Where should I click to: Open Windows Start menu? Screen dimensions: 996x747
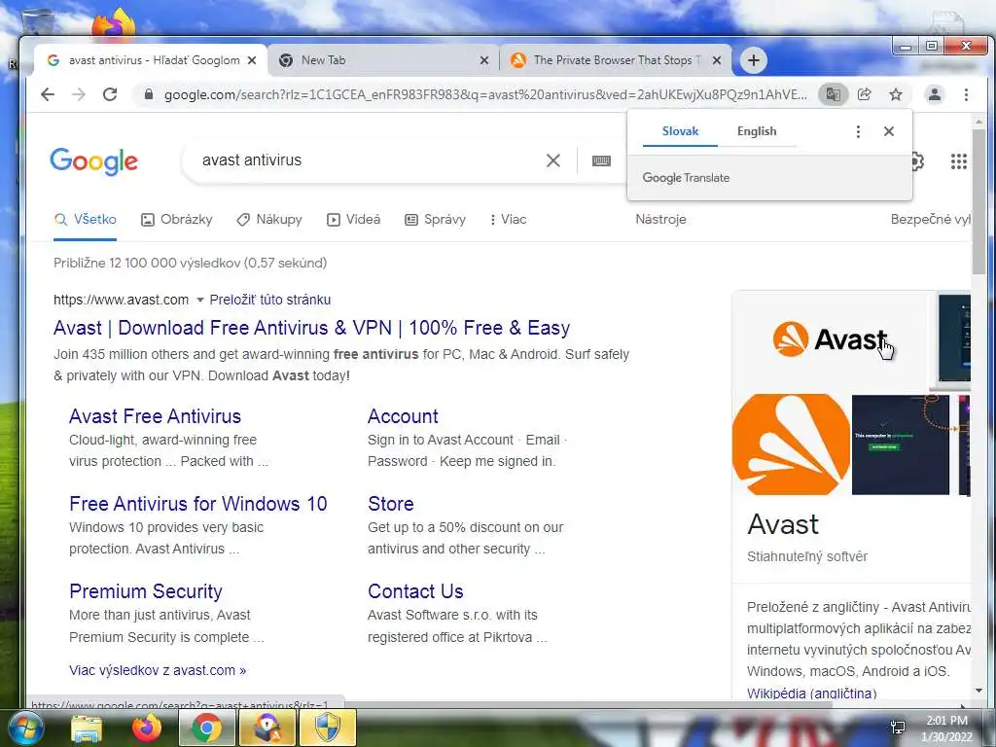(x=24, y=728)
